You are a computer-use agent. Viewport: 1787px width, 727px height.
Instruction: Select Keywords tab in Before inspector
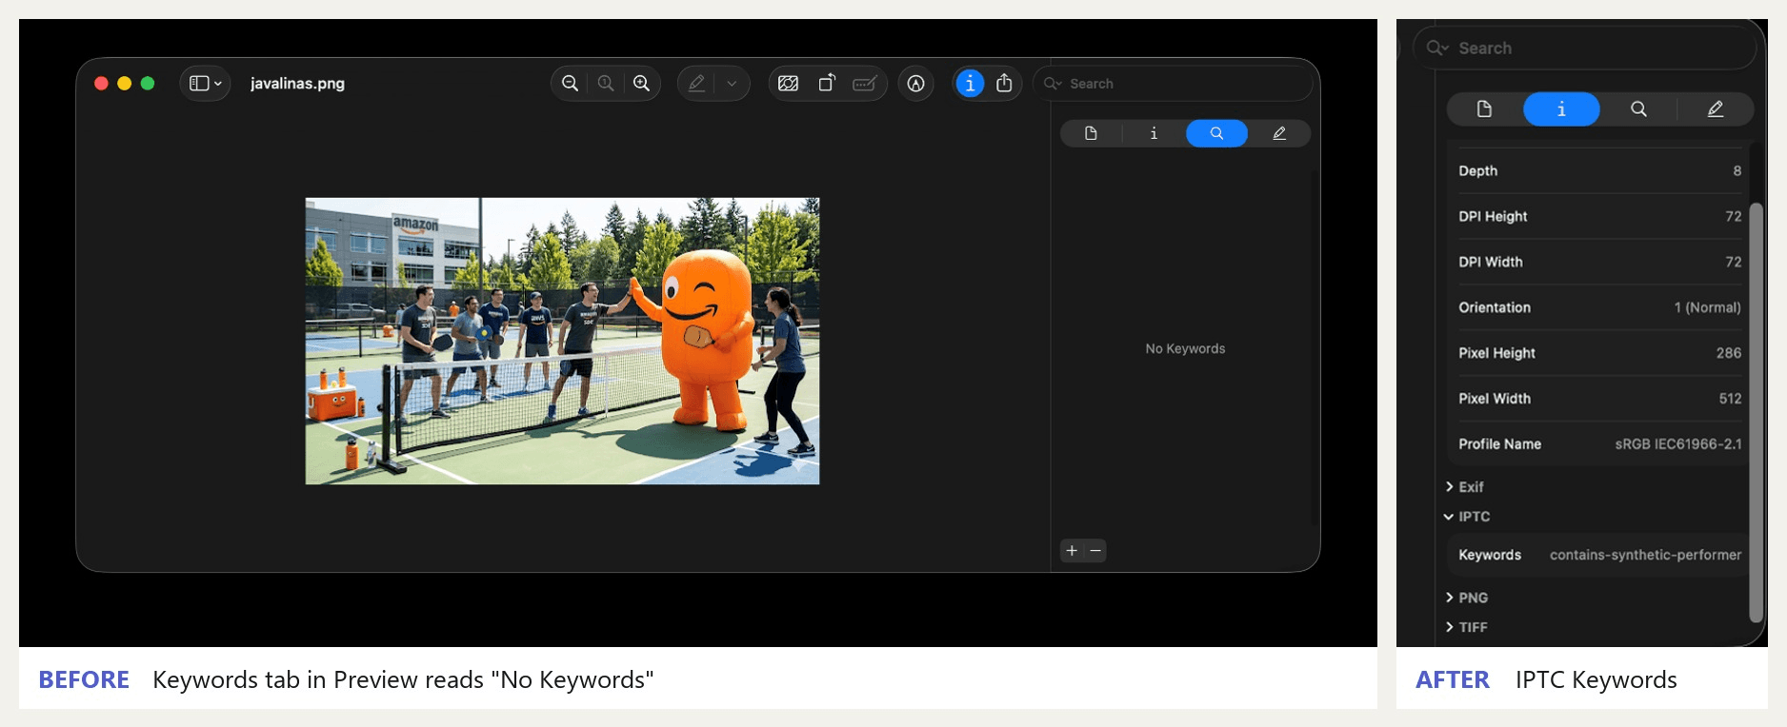point(1216,133)
